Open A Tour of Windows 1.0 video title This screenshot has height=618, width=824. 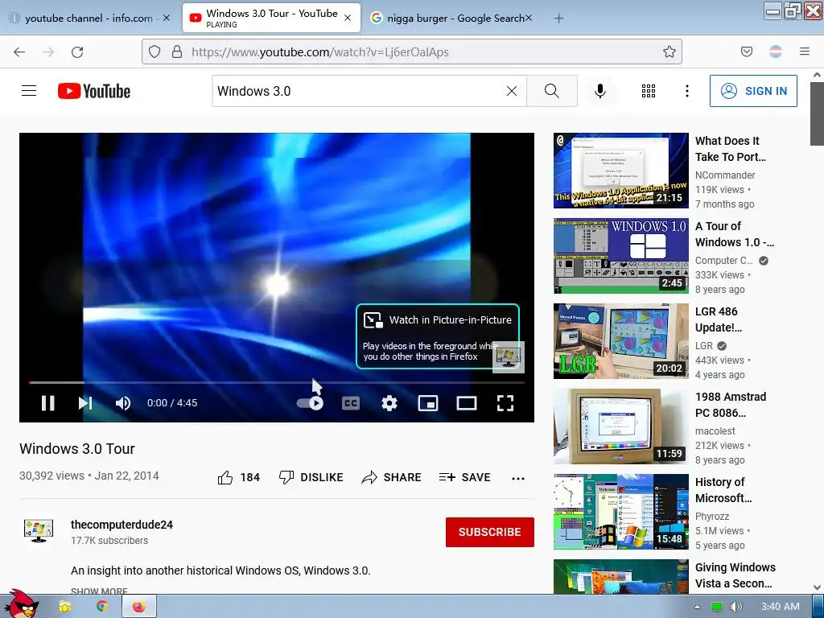[735, 234]
